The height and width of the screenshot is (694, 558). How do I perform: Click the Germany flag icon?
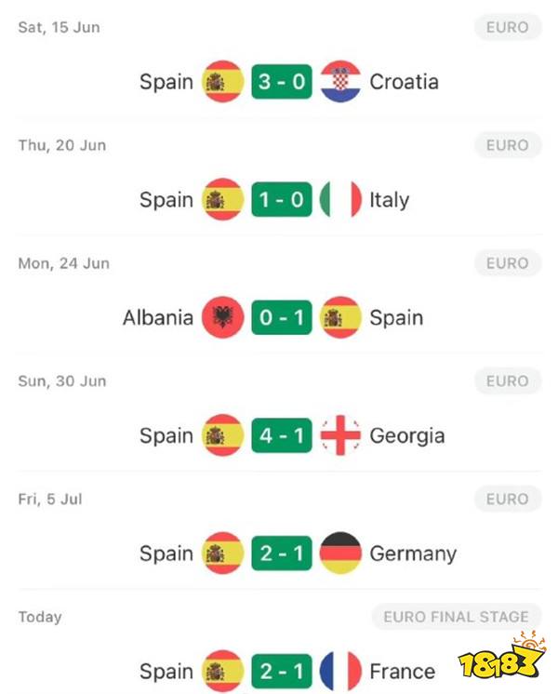coord(340,553)
